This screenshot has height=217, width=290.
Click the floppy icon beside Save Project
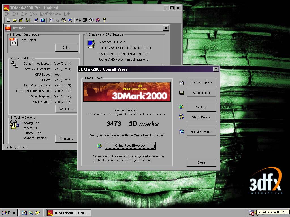click(x=181, y=93)
